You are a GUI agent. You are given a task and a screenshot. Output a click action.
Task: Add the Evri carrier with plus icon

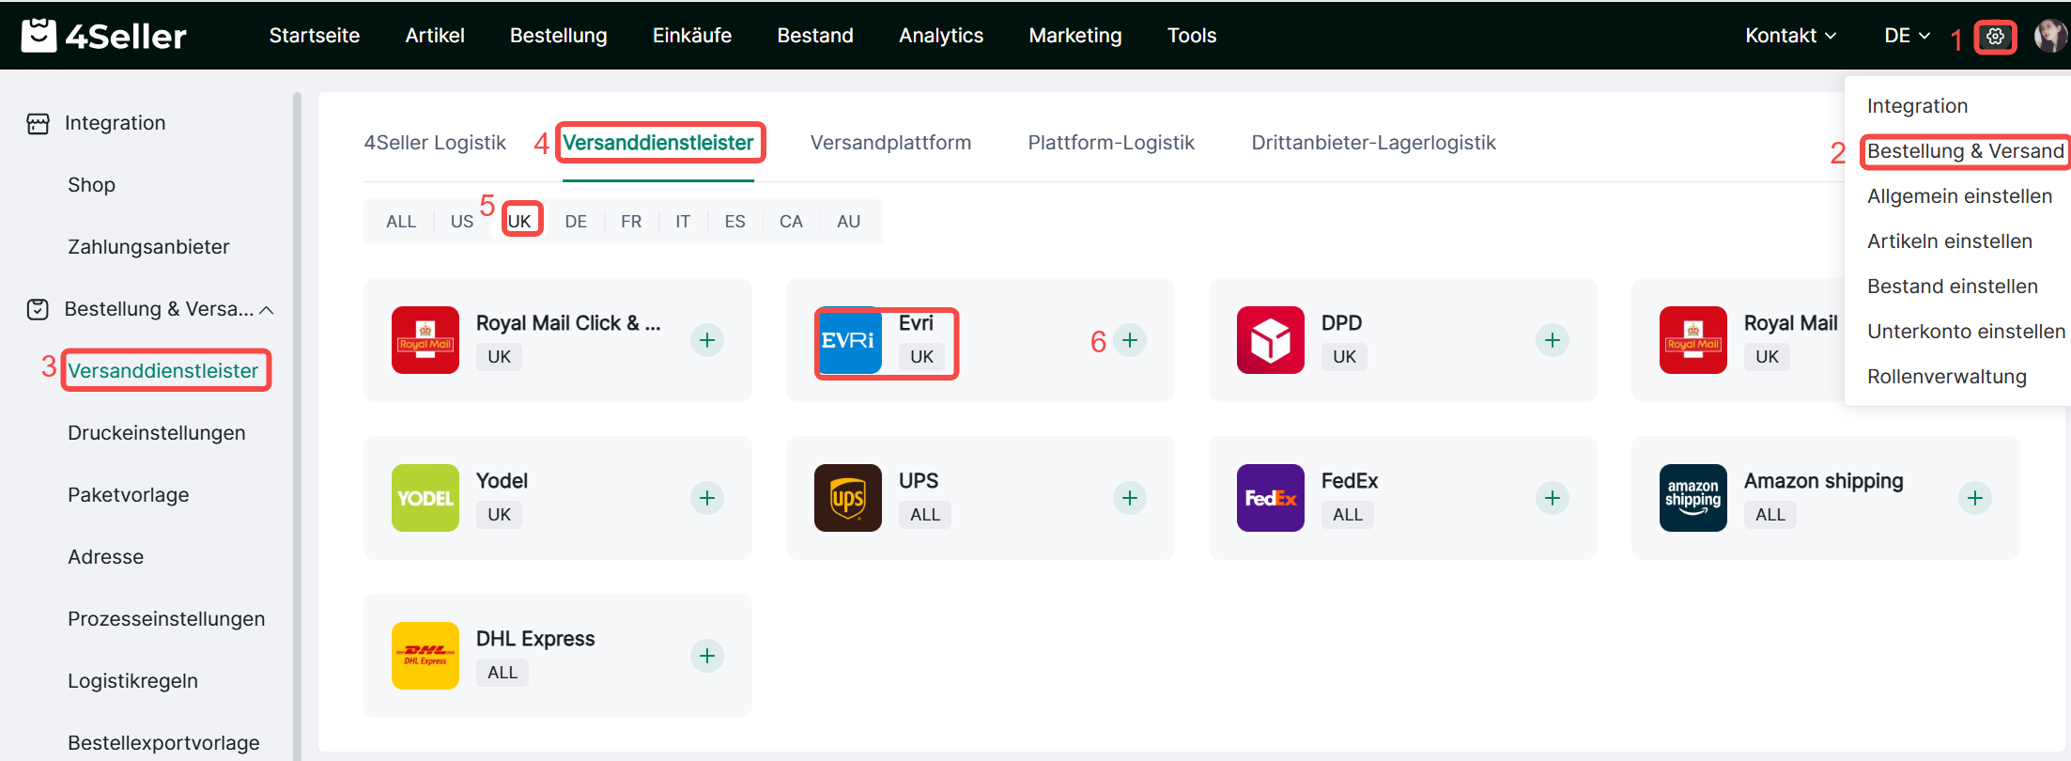tap(1130, 340)
